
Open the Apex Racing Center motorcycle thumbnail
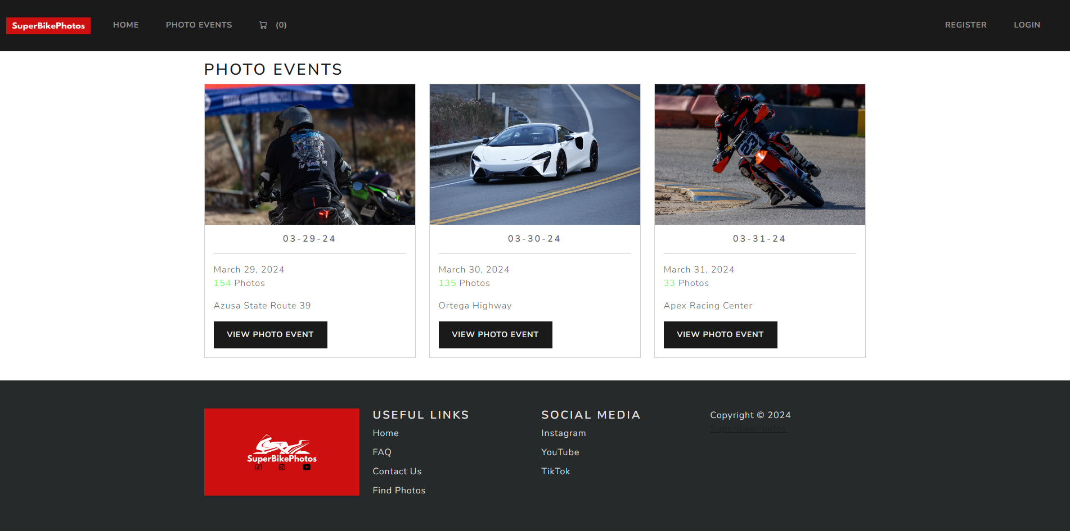[x=759, y=155]
